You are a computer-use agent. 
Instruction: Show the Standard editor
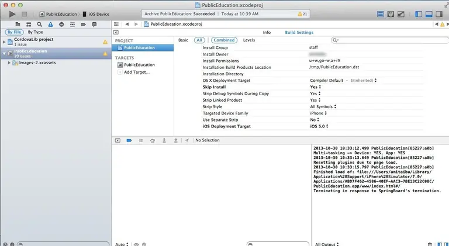380,14
